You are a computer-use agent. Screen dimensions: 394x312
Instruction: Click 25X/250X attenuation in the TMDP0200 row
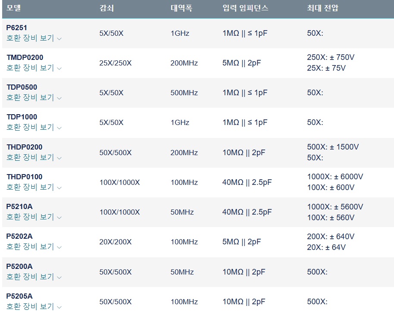(116, 63)
